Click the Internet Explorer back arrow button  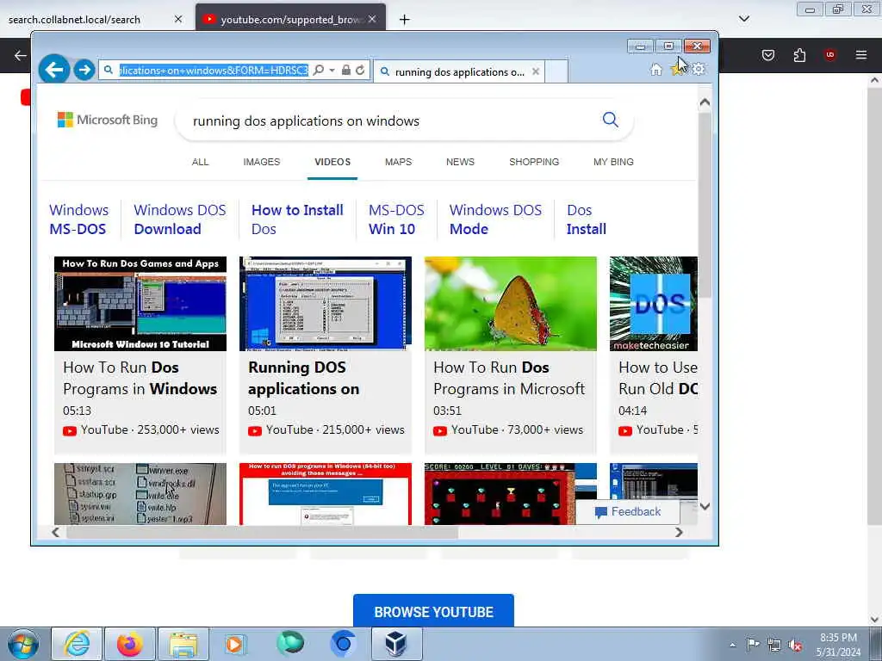point(54,70)
